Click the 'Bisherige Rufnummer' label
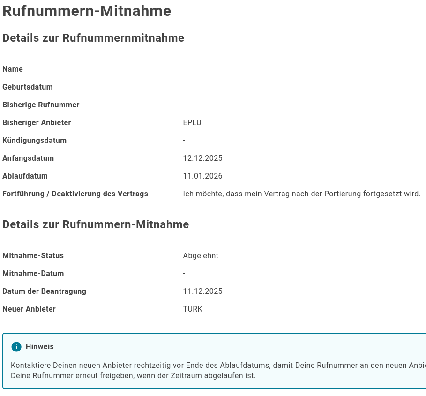Image resolution: width=426 pixels, height=396 pixels. pos(41,105)
